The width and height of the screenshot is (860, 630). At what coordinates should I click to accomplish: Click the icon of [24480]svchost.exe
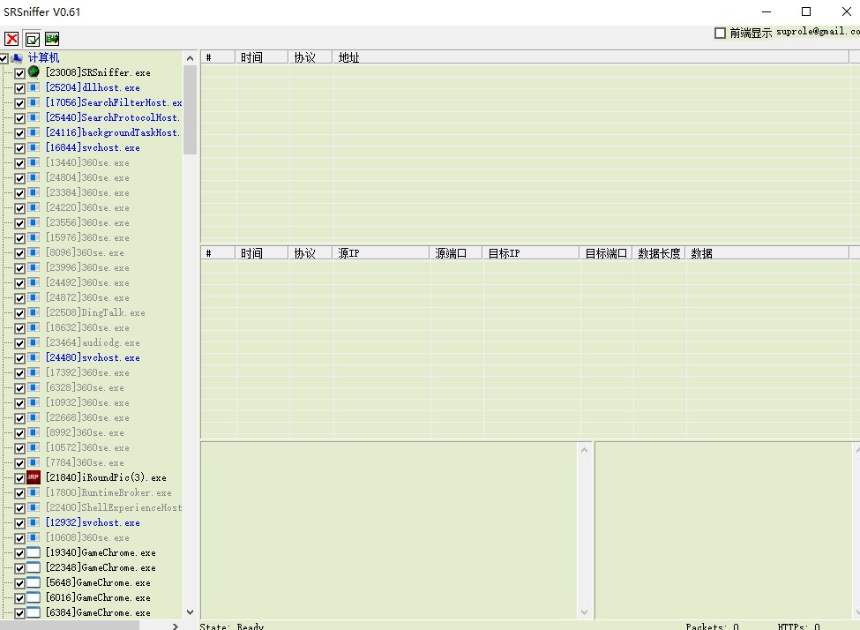(34, 357)
